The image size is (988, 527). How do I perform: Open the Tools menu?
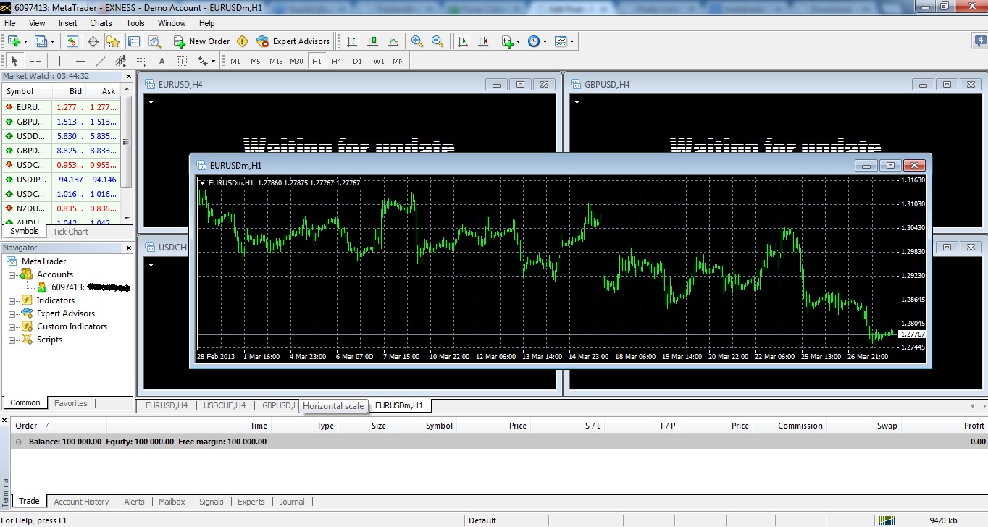[135, 23]
